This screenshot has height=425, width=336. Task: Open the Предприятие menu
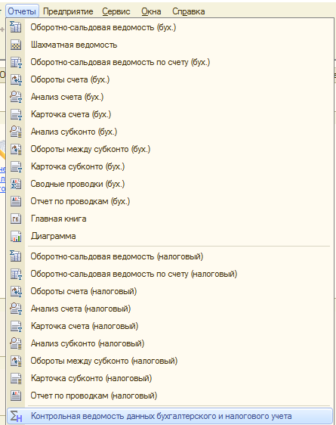pyautogui.click(x=68, y=11)
